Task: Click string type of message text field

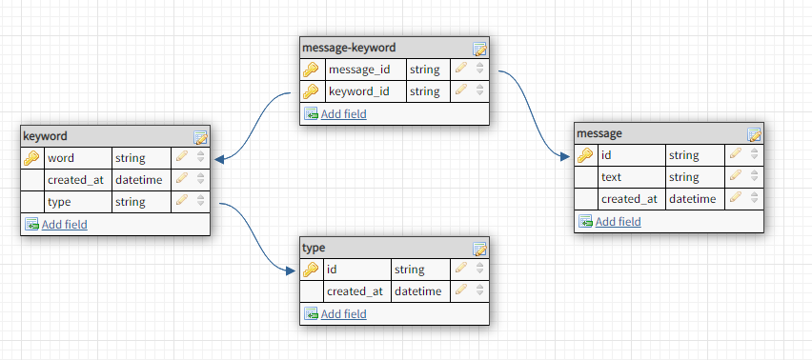Action: (x=683, y=177)
